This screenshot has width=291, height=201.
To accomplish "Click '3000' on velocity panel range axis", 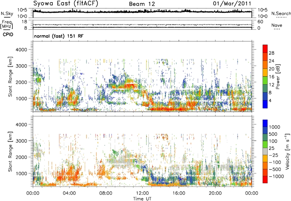I will (x=21, y=141).
